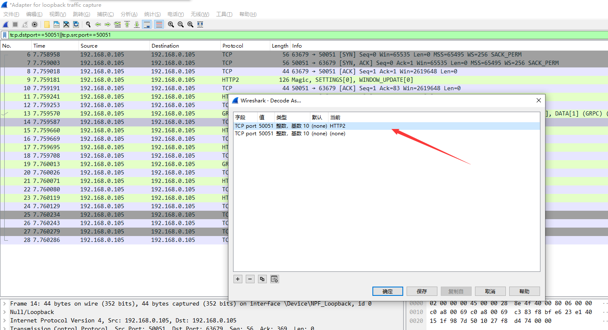608x330 pixels.
Task: Select packet 6 SYN row
Action: point(304,54)
